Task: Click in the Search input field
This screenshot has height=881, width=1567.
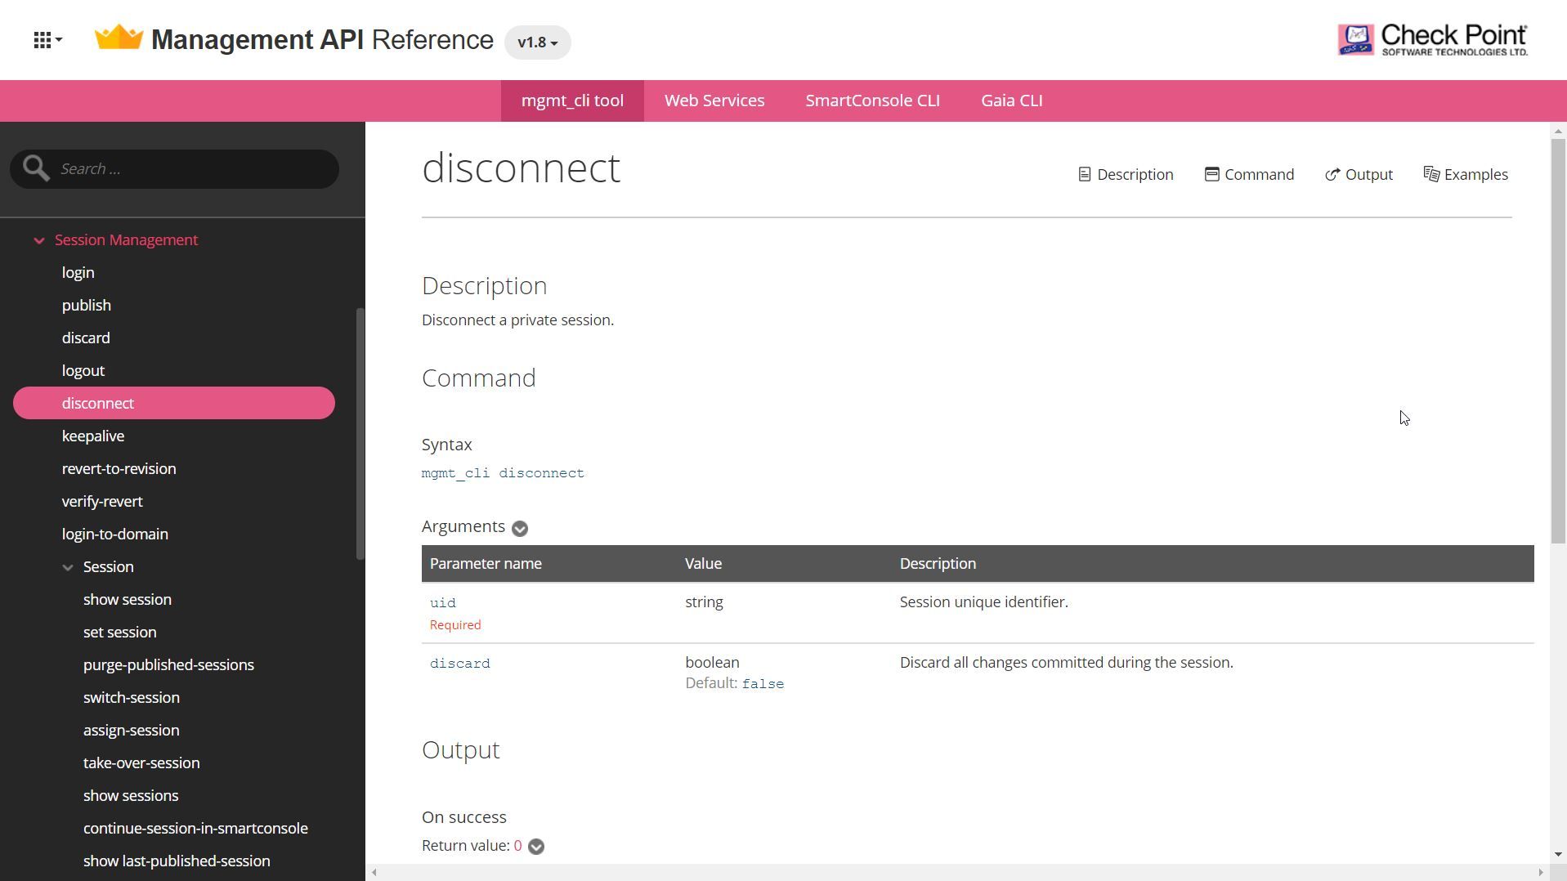Action: pyautogui.click(x=192, y=169)
